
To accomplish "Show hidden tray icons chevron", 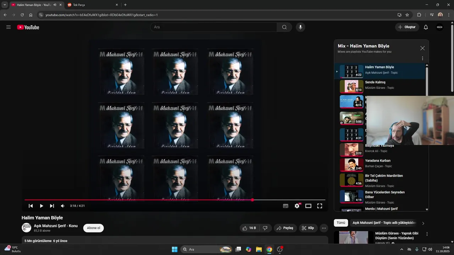I will [402, 249].
